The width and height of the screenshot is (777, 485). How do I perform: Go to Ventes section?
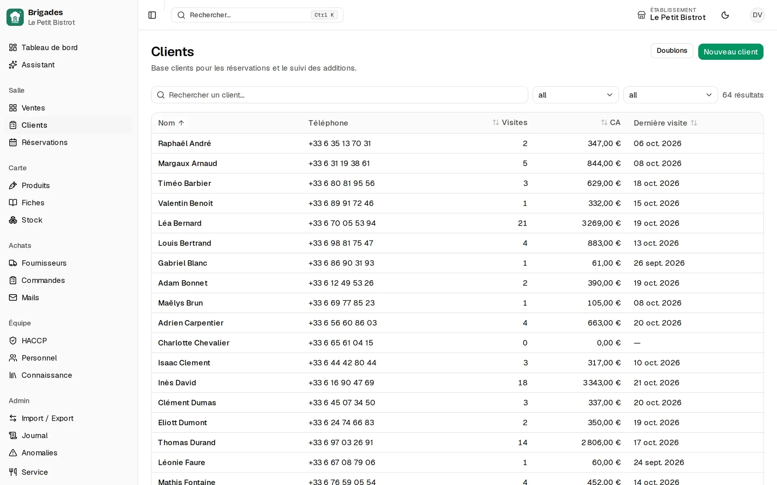(x=69, y=108)
